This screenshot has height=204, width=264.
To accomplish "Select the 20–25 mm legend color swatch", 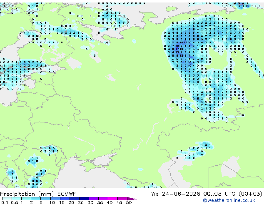I will [x=74, y=199].
